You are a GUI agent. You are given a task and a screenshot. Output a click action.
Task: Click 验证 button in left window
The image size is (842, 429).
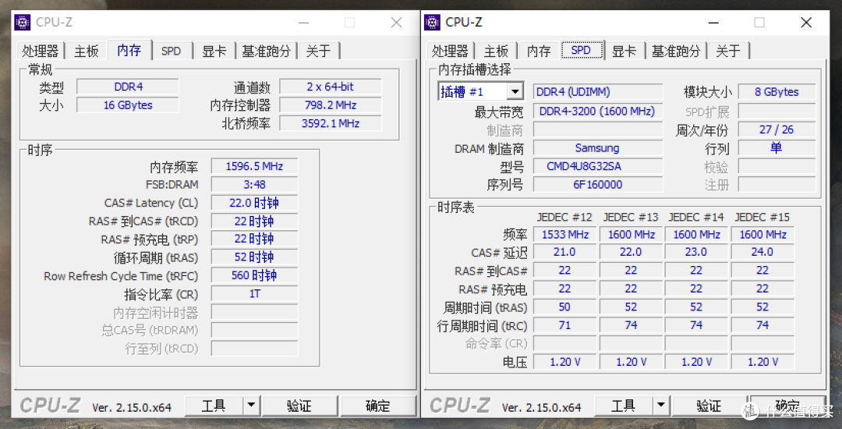pos(299,406)
